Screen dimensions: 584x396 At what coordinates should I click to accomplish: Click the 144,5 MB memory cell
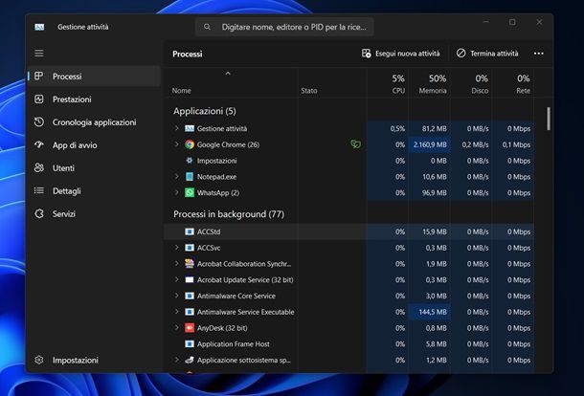429,312
